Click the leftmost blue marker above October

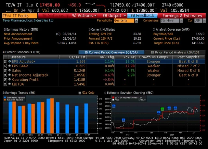[114, 106]
